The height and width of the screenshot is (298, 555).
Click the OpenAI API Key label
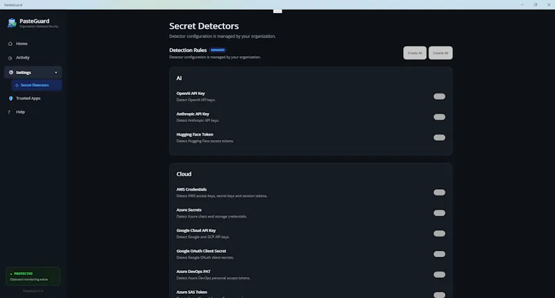(190, 94)
